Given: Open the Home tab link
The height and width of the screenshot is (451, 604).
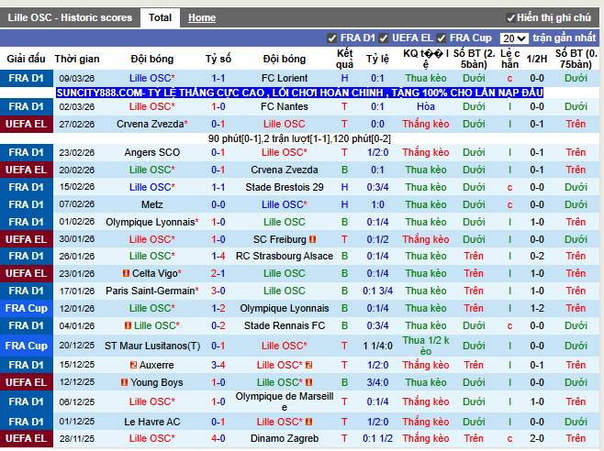Looking at the screenshot, I should pyautogui.click(x=202, y=17).
